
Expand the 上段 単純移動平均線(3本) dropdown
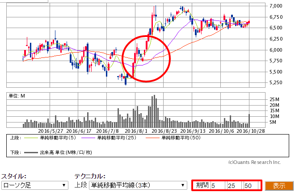click(138, 185)
